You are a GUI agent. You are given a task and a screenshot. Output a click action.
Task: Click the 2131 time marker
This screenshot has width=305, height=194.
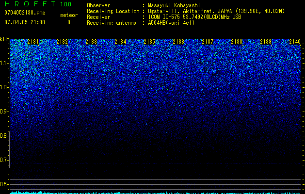coord(33,42)
